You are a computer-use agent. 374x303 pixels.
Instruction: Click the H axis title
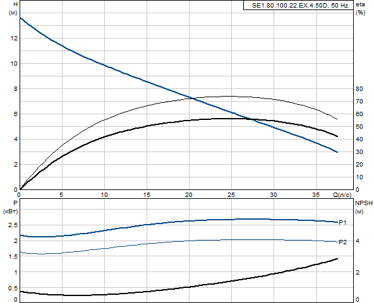point(16,4)
